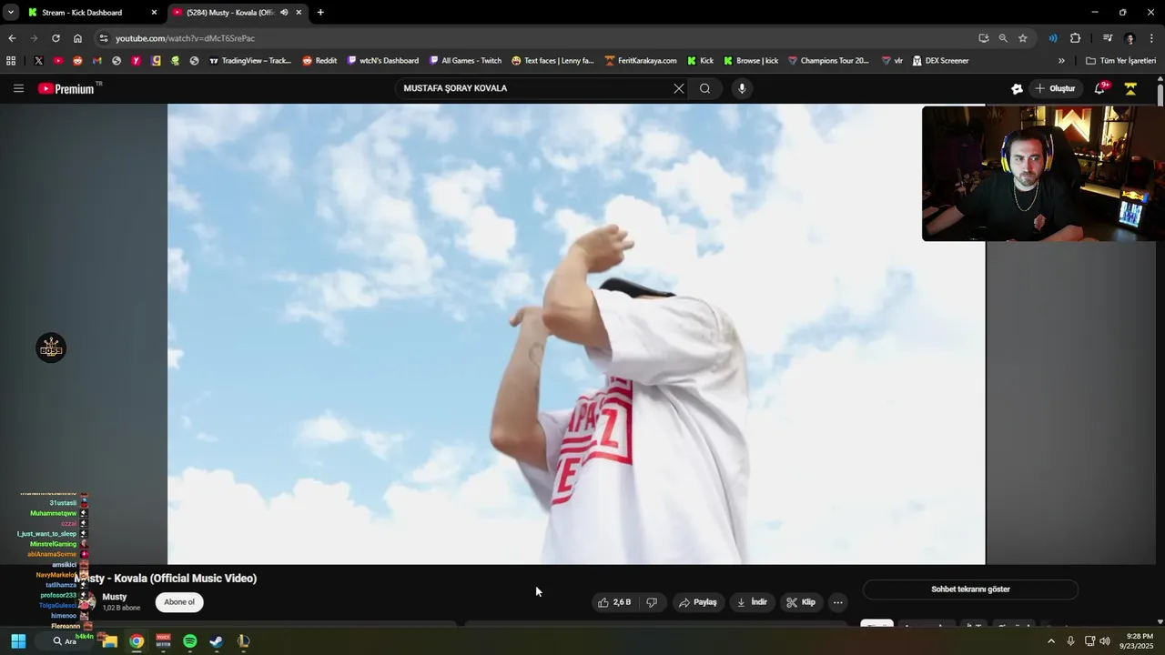Open FeritKarakaya.com bookmark
Image resolution: width=1165 pixels, height=655 pixels.
tap(641, 61)
